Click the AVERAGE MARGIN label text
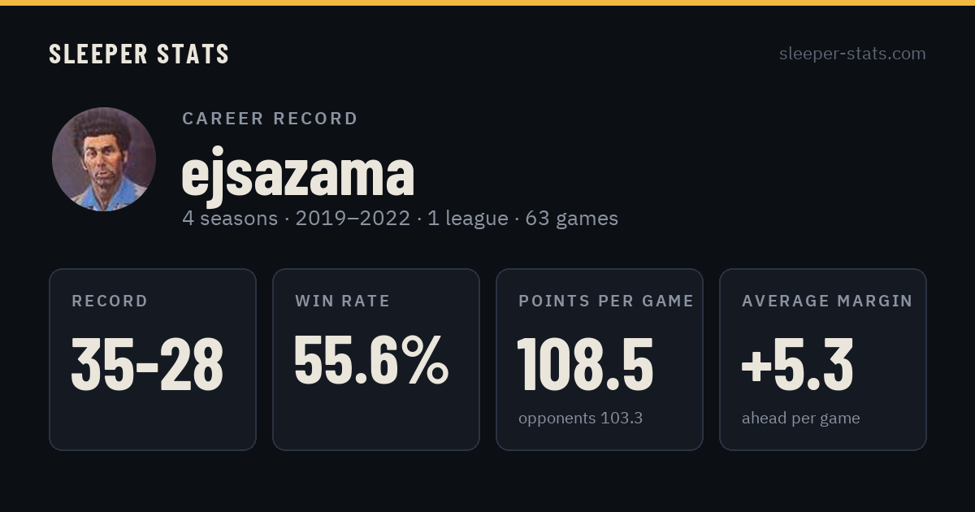 click(827, 302)
